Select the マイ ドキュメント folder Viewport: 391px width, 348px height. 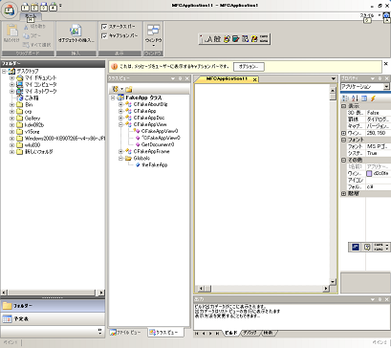point(37,77)
